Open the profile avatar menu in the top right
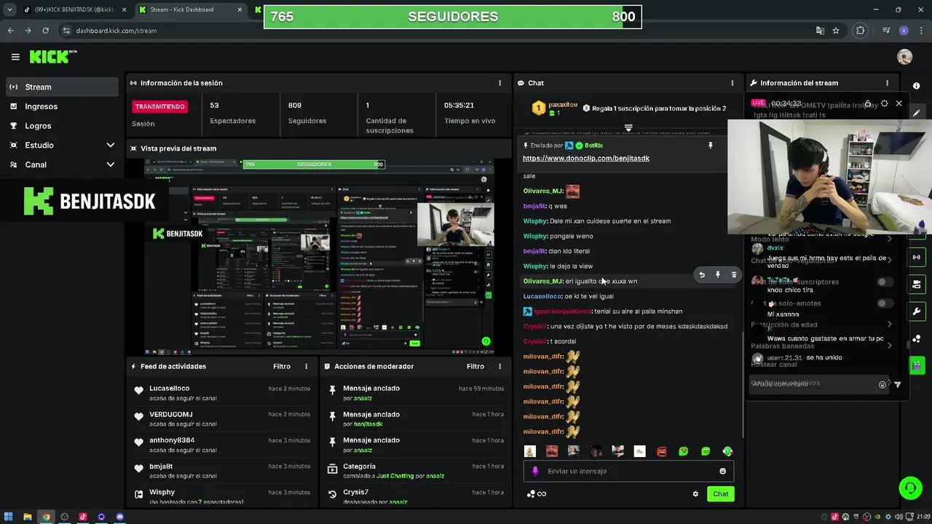932x524 pixels. click(904, 57)
